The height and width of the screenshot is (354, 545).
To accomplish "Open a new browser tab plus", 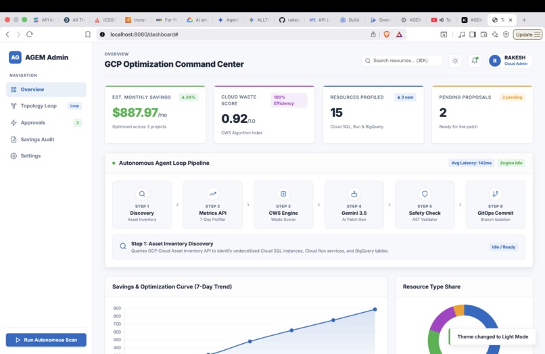I will [524, 20].
